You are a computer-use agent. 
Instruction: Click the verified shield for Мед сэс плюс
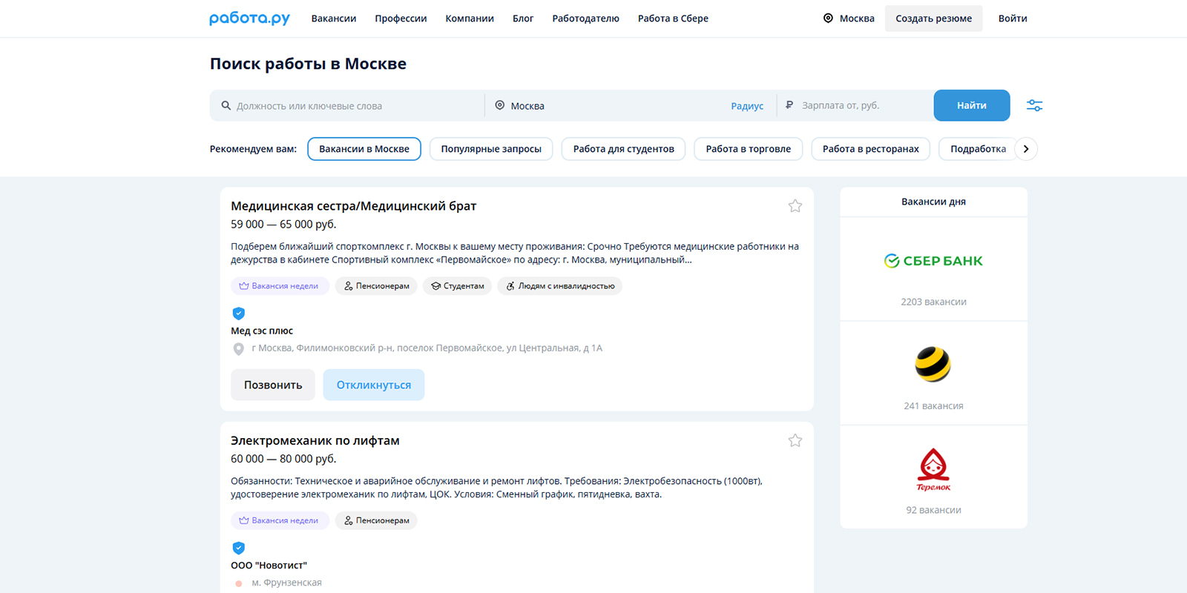click(239, 314)
